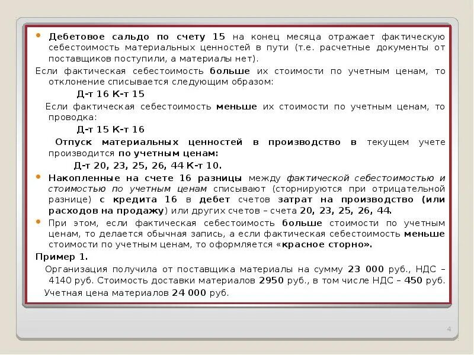This screenshot has height=355, width=474.
Task: Click the heading 'Дебетовое сальдо по счету 15'
Action: [x=137, y=37]
